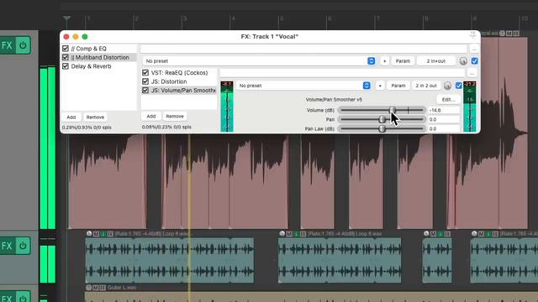This screenshot has height=302, width=538.
Task: Select JS: Distortion in the list
Action: pyautogui.click(x=169, y=81)
